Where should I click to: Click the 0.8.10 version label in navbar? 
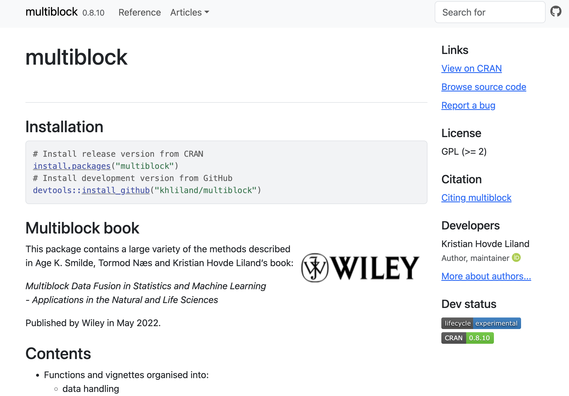click(x=93, y=13)
